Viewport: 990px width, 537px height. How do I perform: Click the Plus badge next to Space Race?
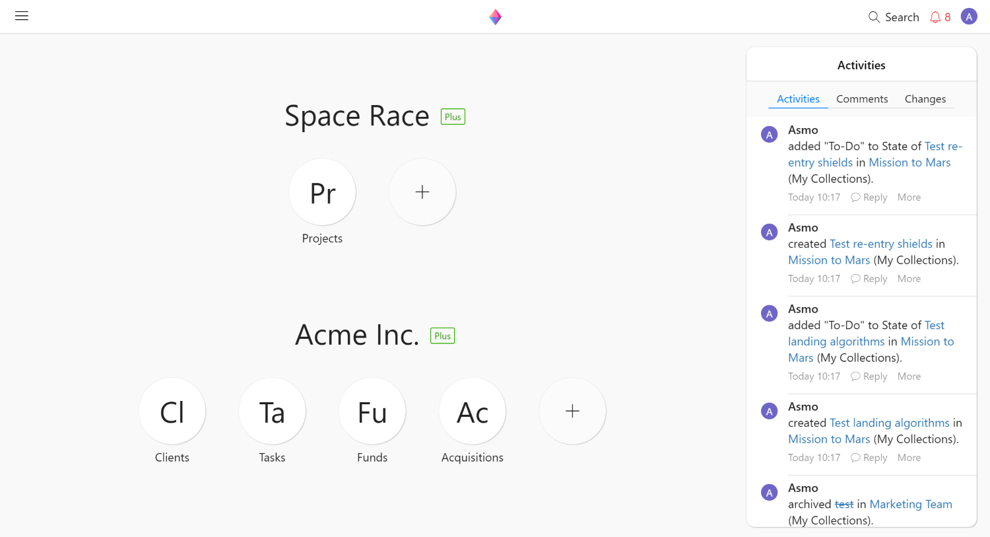point(453,116)
